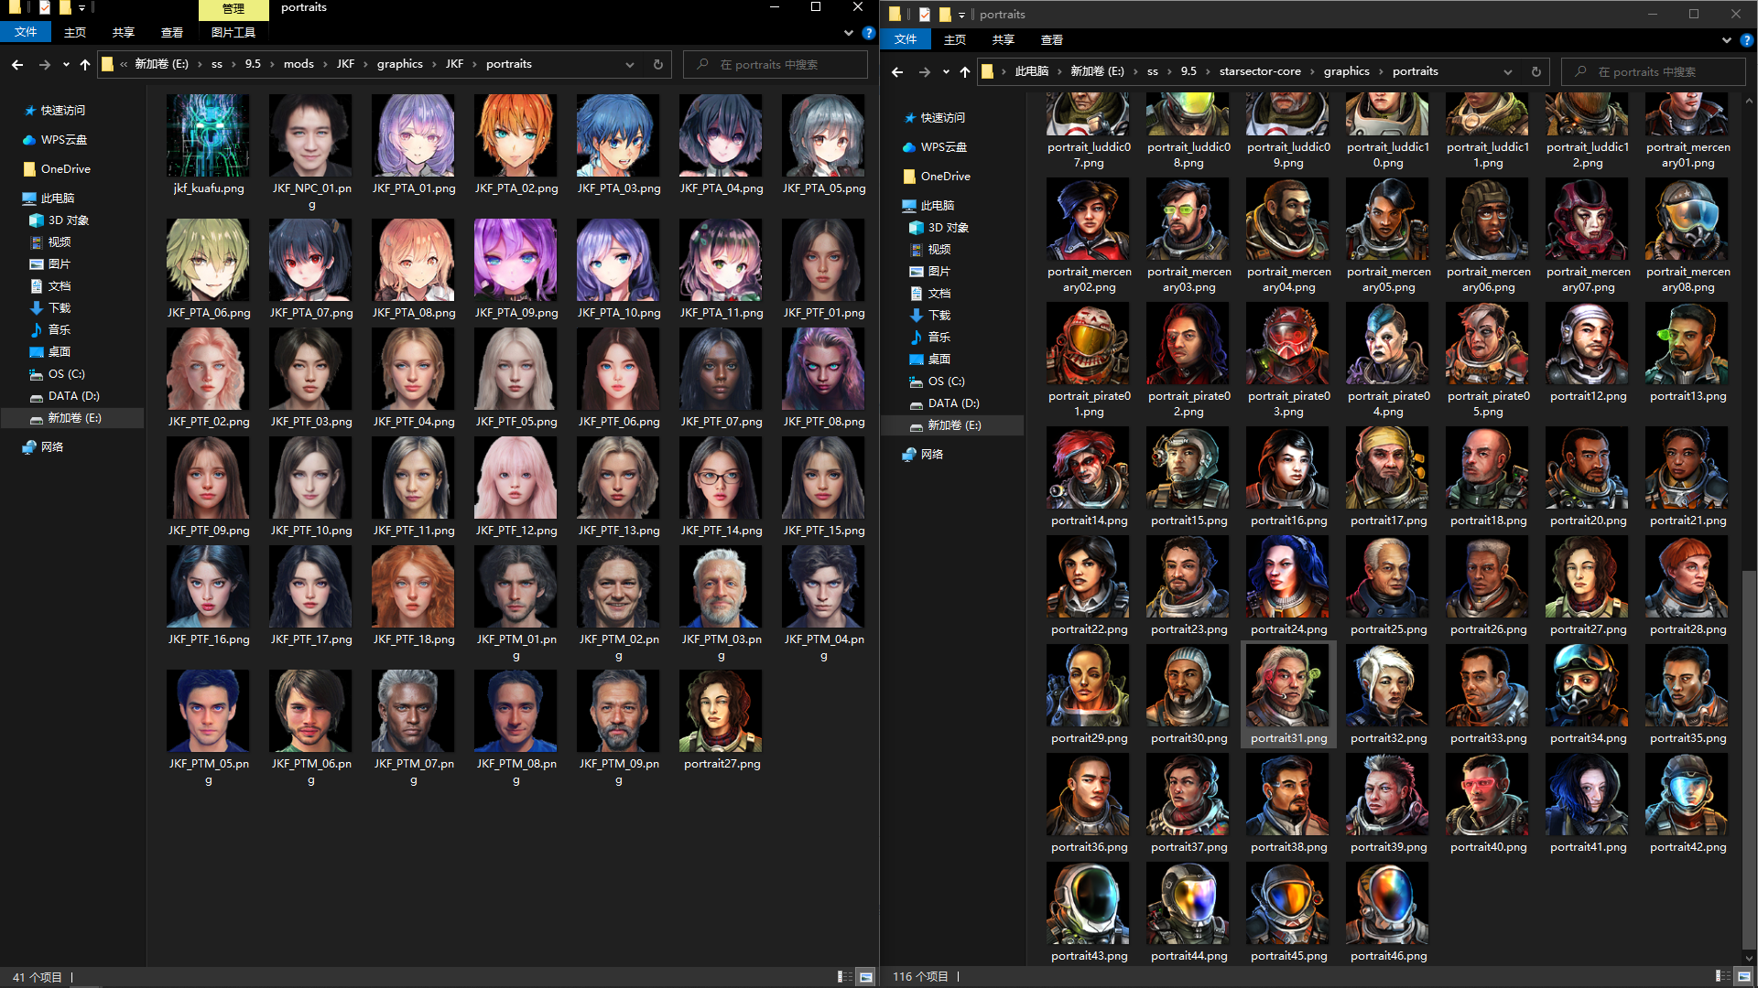Click up-directory arrow in right window
1758x988 pixels.
coord(964,72)
